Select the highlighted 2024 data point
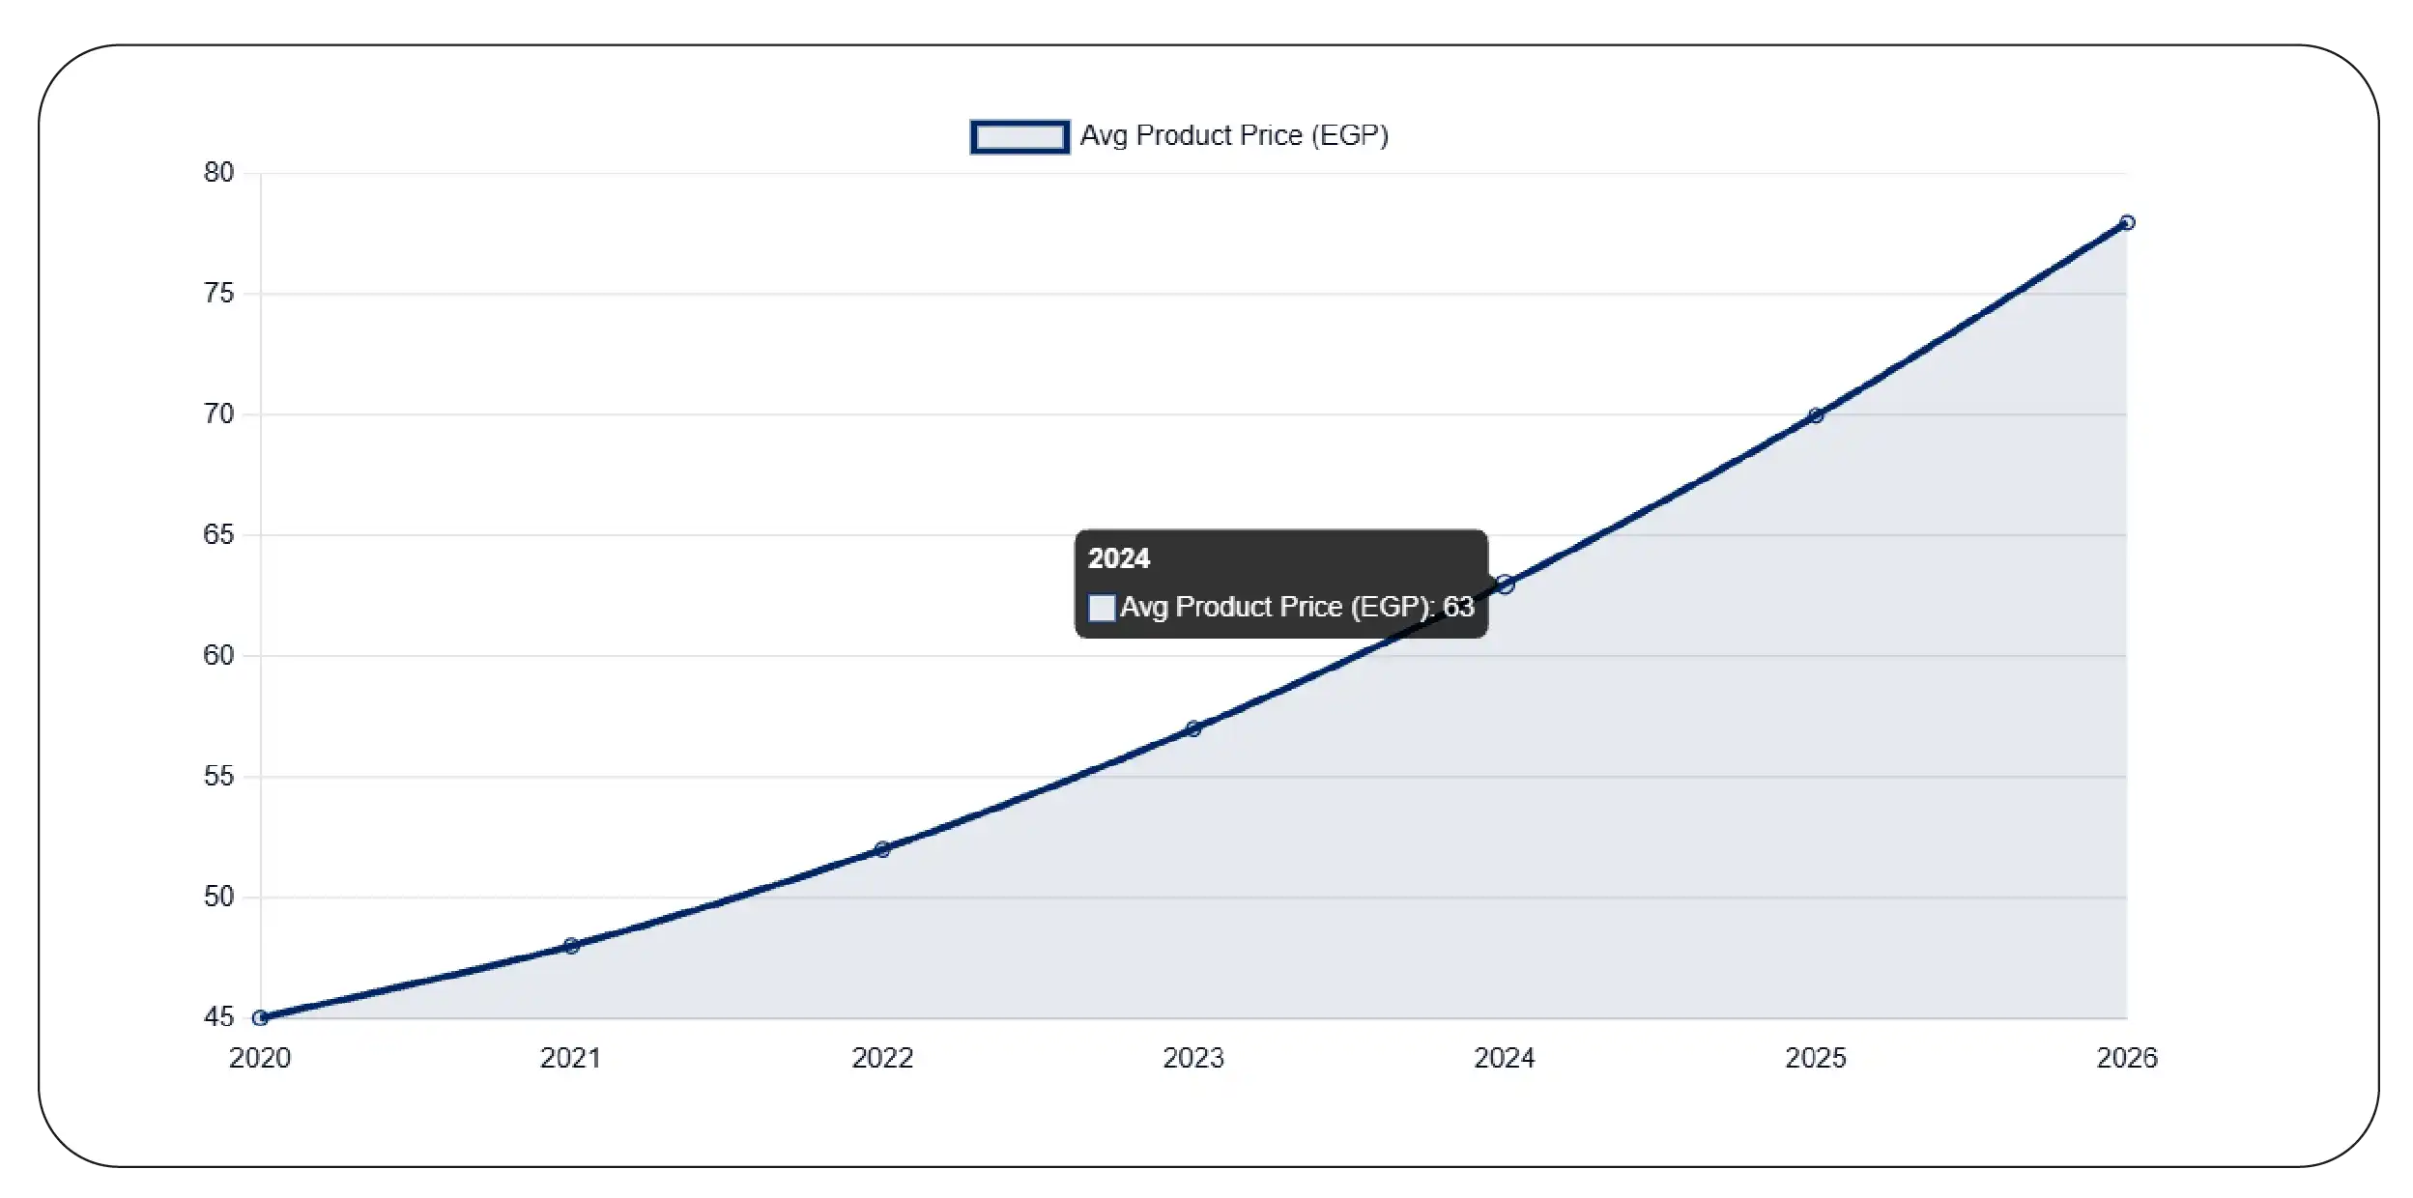Screen dimensions: 2413x1198 point(1505,584)
